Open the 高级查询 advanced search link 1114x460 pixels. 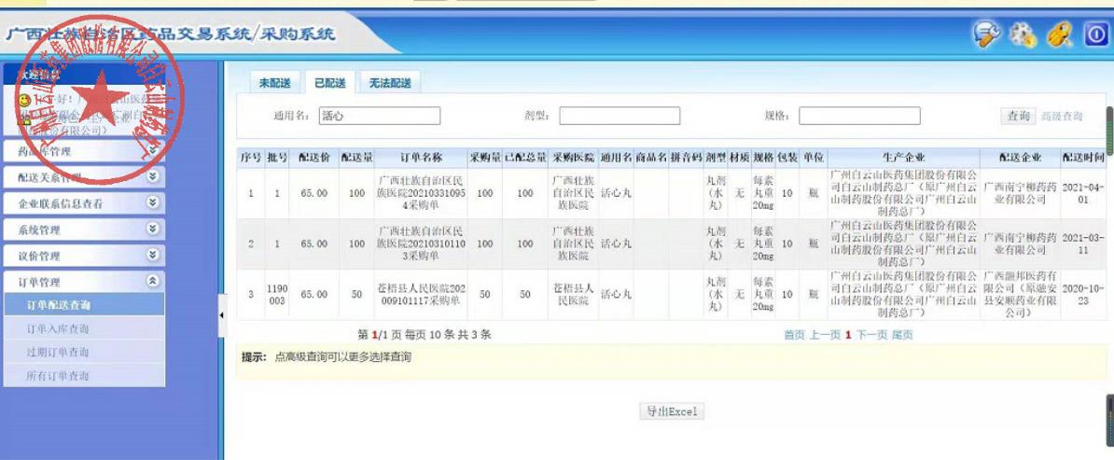[1062, 116]
